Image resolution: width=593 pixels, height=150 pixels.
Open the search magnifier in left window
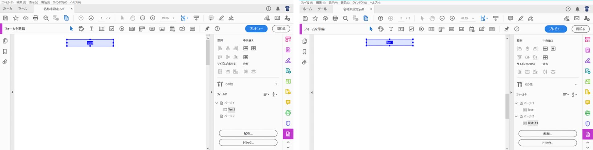46,18
